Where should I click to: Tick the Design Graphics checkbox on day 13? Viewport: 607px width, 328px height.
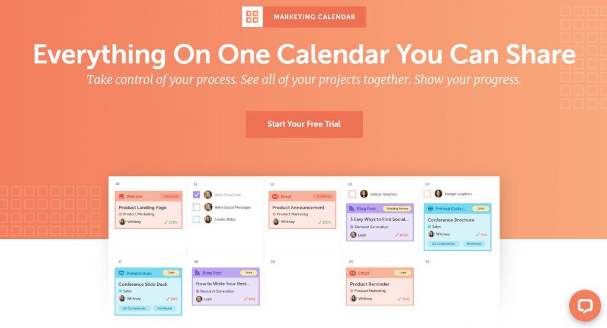pyautogui.click(x=352, y=193)
